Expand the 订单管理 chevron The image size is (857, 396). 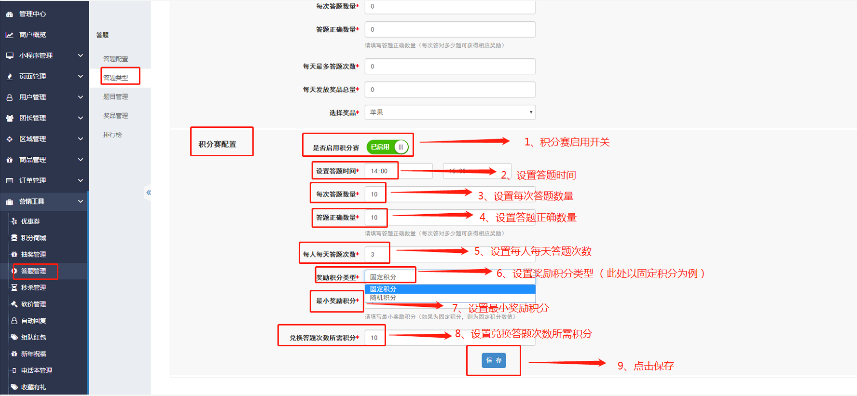pos(81,180)
